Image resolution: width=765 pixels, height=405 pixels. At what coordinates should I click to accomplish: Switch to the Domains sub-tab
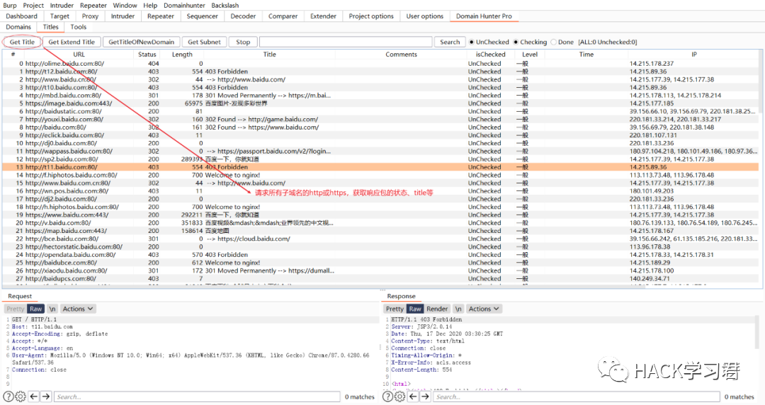point(18,27)
